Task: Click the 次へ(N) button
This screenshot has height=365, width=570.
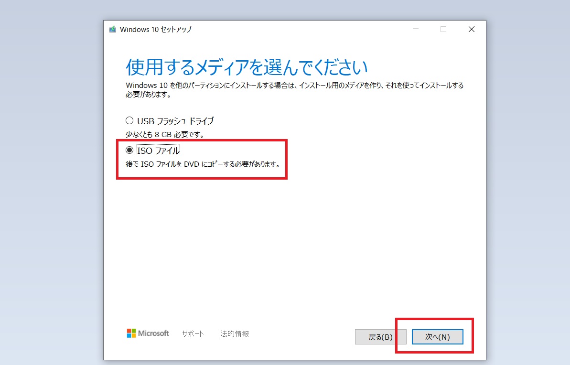Action: point(437,337)
